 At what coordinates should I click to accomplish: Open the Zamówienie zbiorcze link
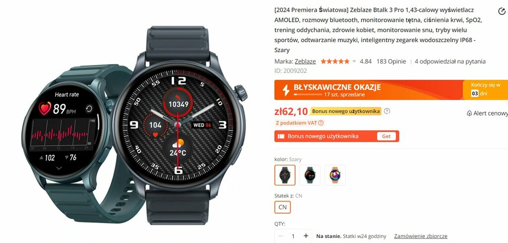click(421, 236)
